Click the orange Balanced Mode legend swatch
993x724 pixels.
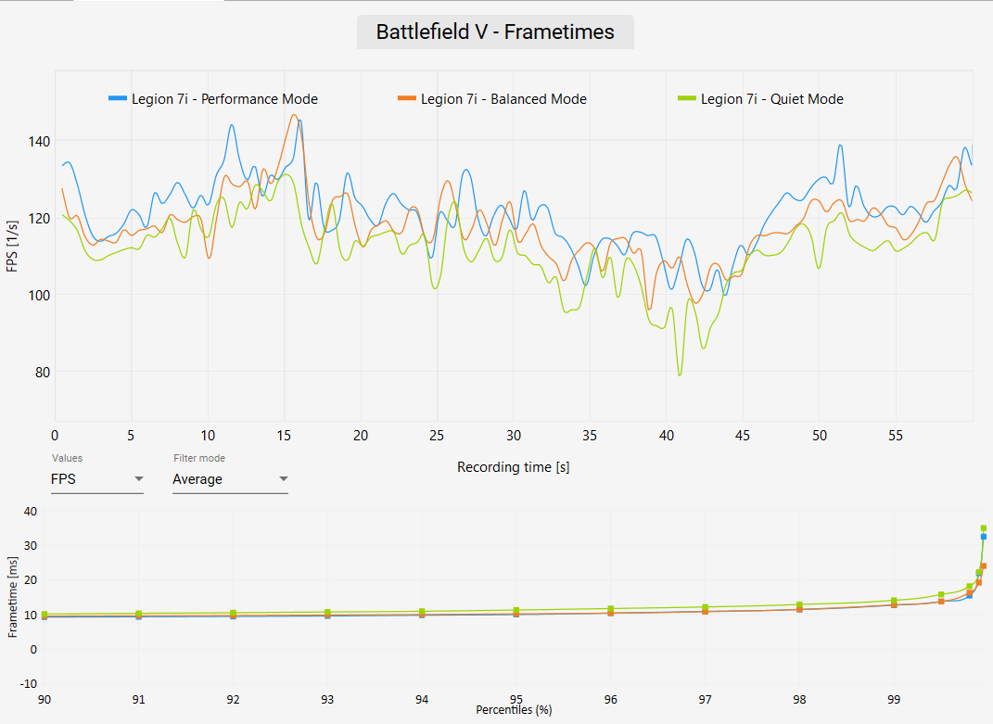407,98
